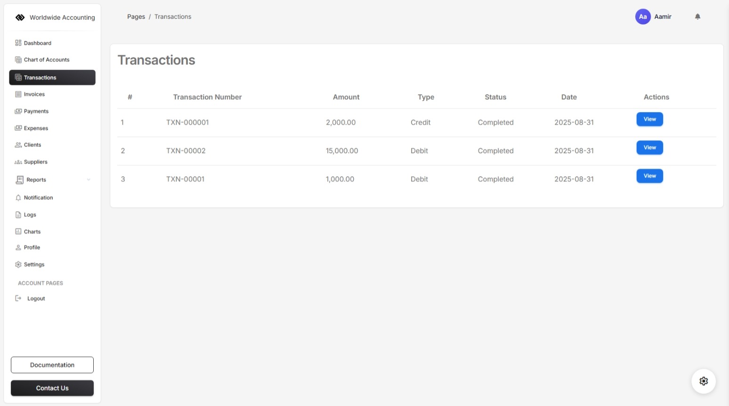Open the Charts sidebar item
729x406 pixels.
pyautogui.click(x=32, y=232)
